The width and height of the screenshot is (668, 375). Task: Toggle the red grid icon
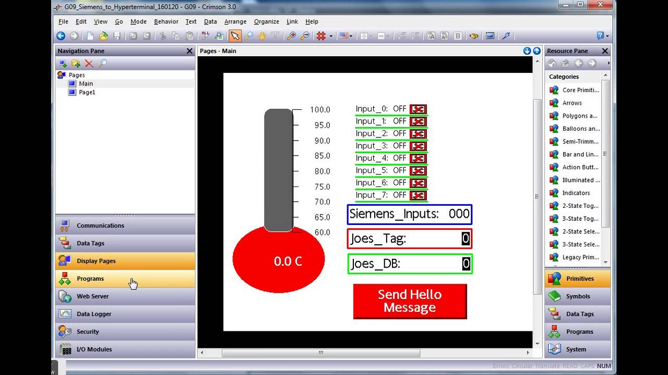point(321,36)
